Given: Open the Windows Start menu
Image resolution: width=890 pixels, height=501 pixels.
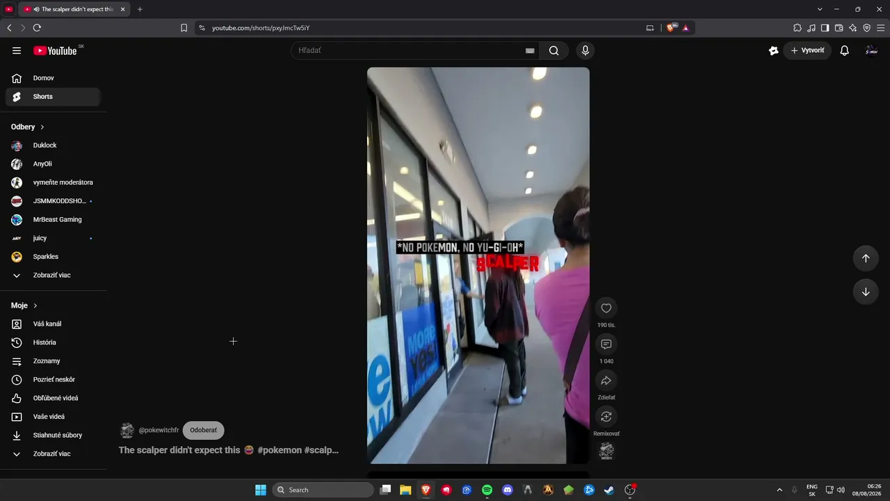Looking at the screenshot, I should coord(261,490).
